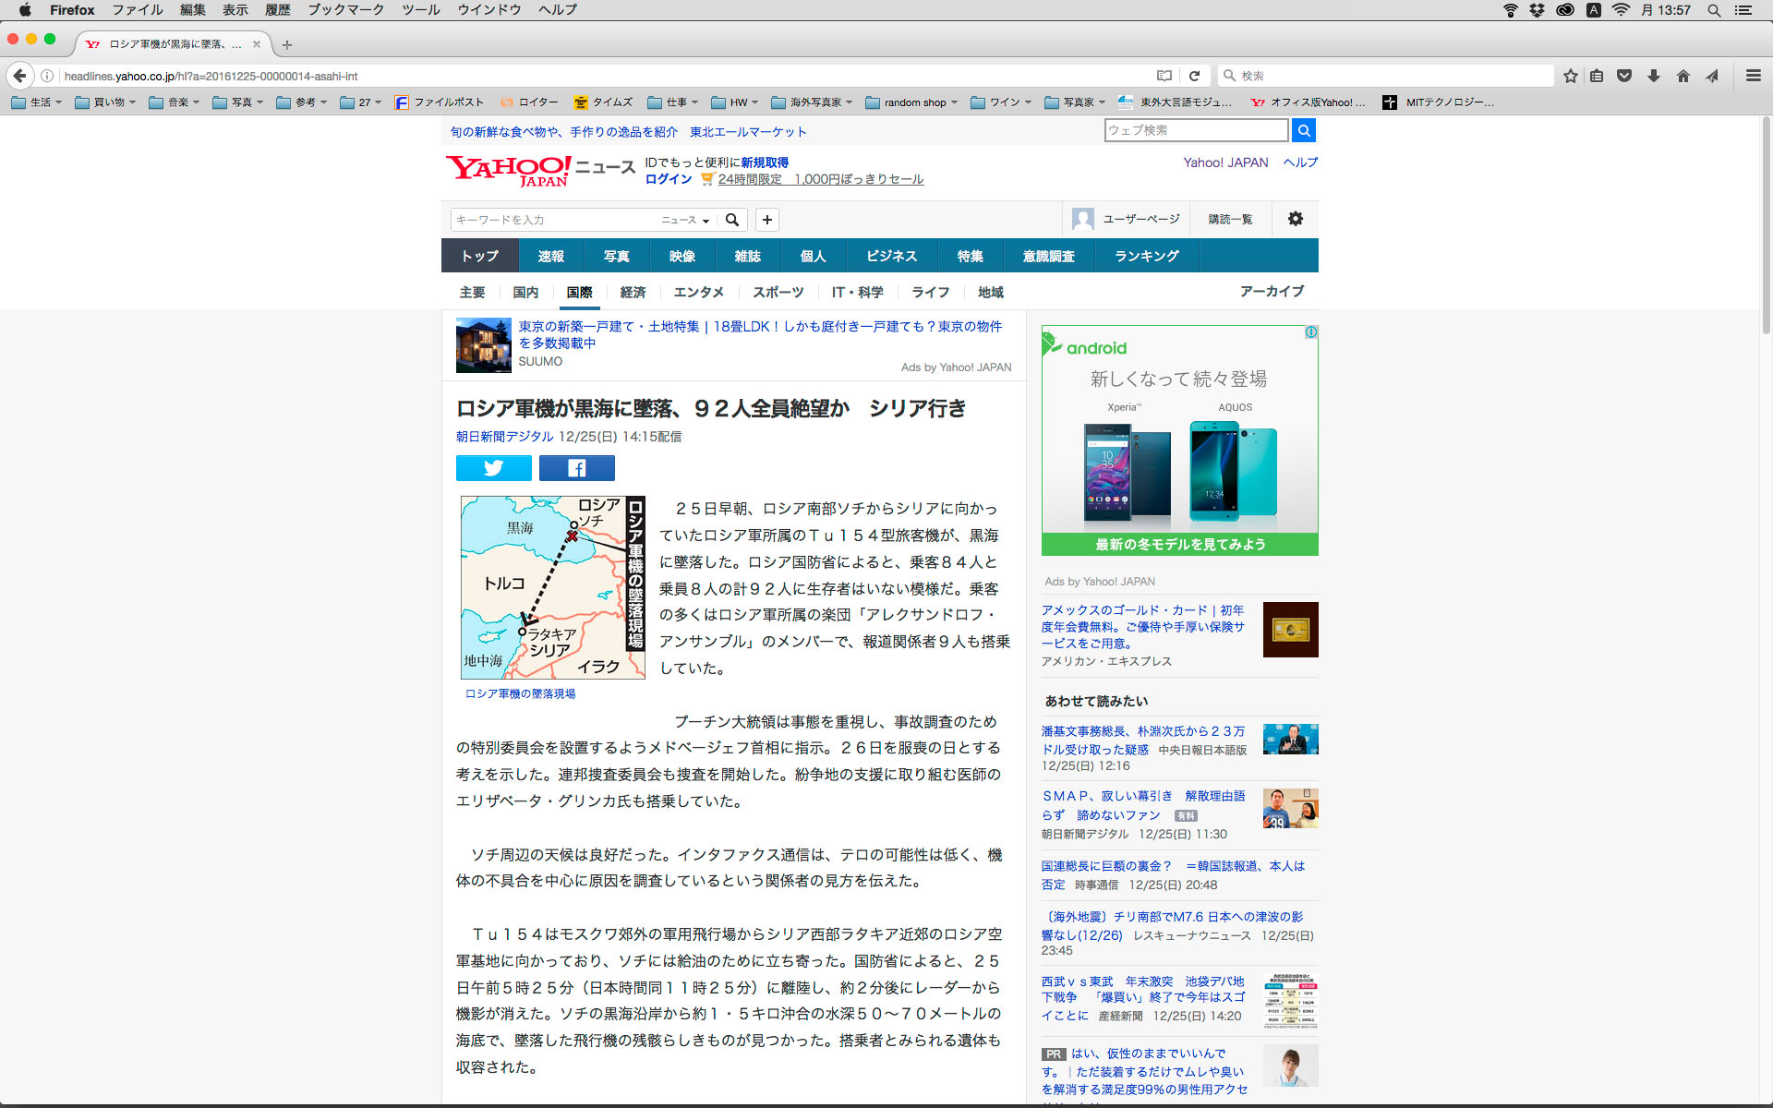
Task: Switch to the ランキング tab
Action: point(1146,256)
